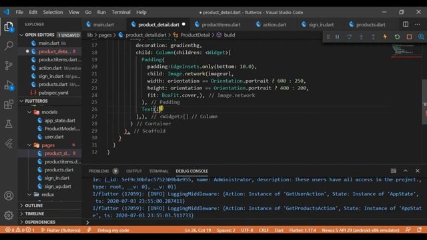
Task: Pause the debug session
Action: pos(337,37)
